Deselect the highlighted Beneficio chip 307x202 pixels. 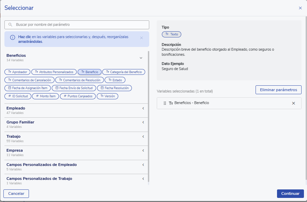tap(90, 72)
